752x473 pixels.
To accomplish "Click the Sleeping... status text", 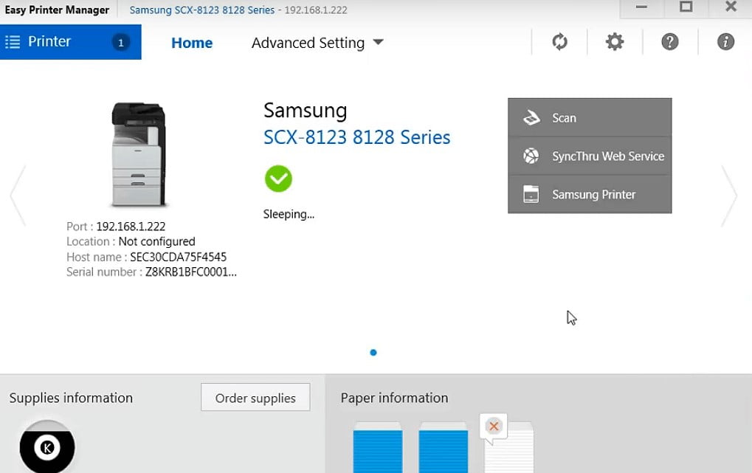I will point(289,215).
